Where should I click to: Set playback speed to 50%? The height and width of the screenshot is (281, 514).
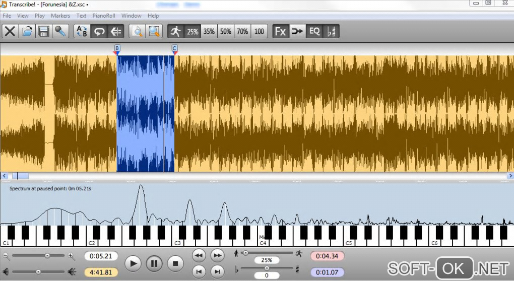point(226,31)
